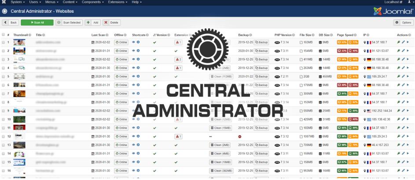Click the pencil edit icon in row 1

[x=403, y=42]
